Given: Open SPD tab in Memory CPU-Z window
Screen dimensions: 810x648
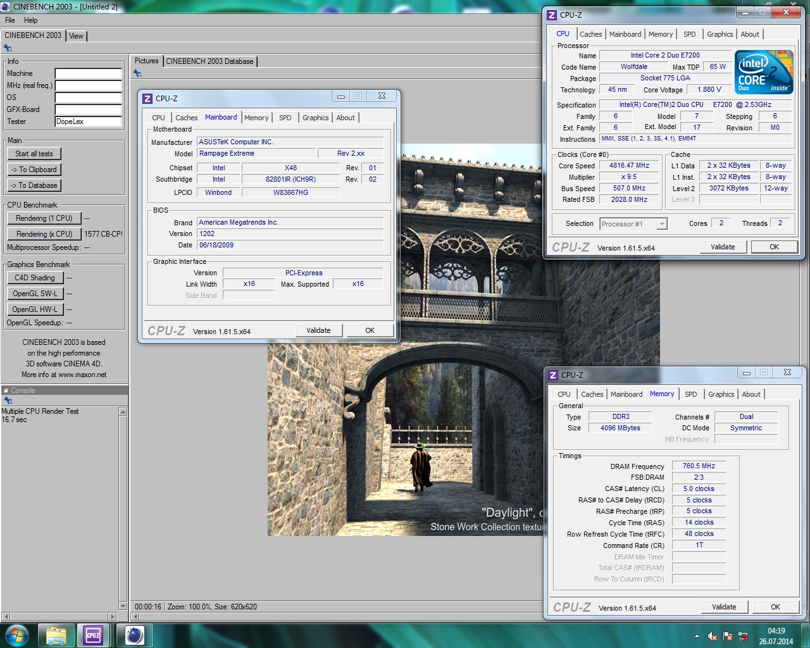Looking at the screenshot, I should point(691,394).
